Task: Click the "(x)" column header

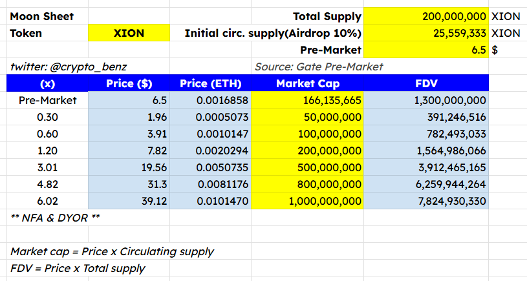Action: pos(47,83)
